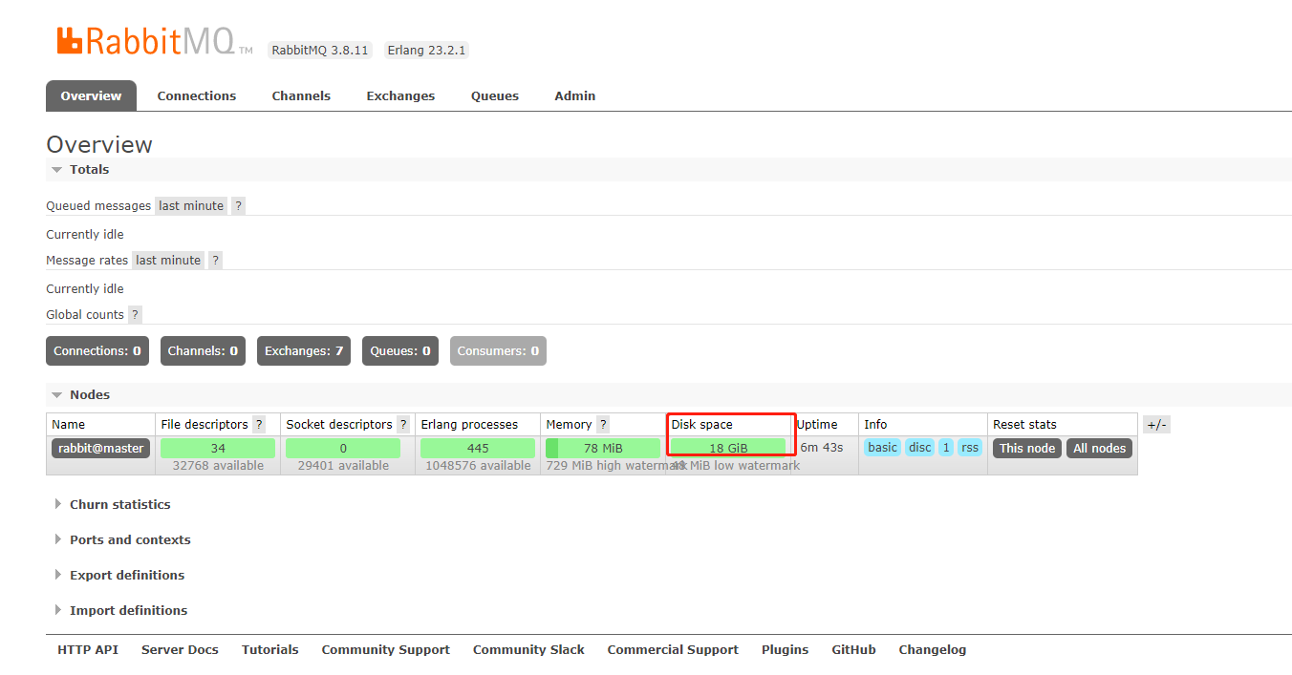This screenshot has height=675, width=1292.
Task: Switch to the Overview tab
Action: pyautogui.click(x=91, y=96)
